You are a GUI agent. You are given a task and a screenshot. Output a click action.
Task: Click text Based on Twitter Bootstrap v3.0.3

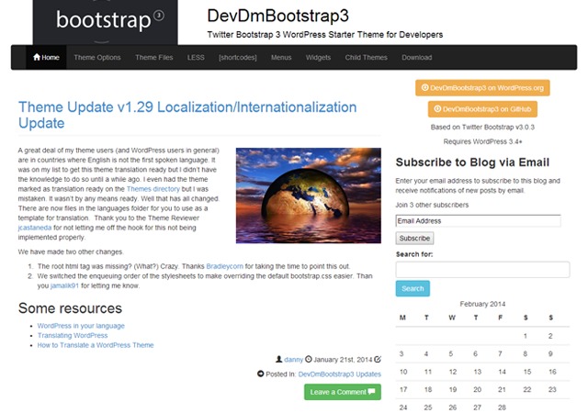pos(482,127)
